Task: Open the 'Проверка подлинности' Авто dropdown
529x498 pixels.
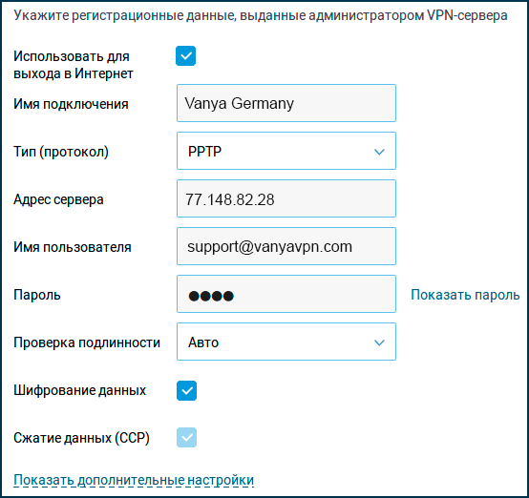Action: 286,342
